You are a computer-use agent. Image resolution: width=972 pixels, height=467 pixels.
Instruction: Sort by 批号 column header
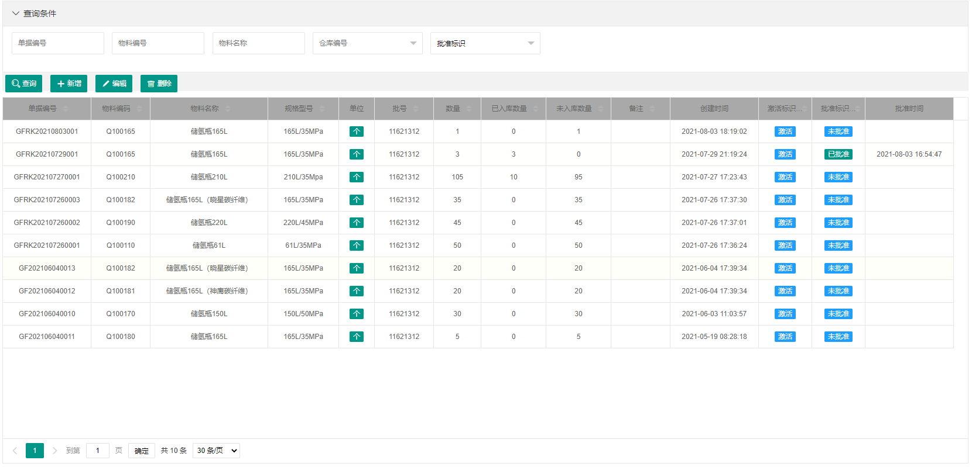(404, 109)
